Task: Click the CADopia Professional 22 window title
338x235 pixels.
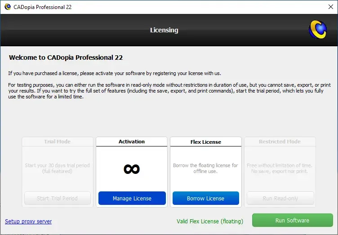Action: pyautogui.click(x=42, y=7)
